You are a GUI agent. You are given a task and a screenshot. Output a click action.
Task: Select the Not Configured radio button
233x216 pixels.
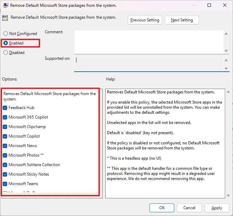click(5, 34)
